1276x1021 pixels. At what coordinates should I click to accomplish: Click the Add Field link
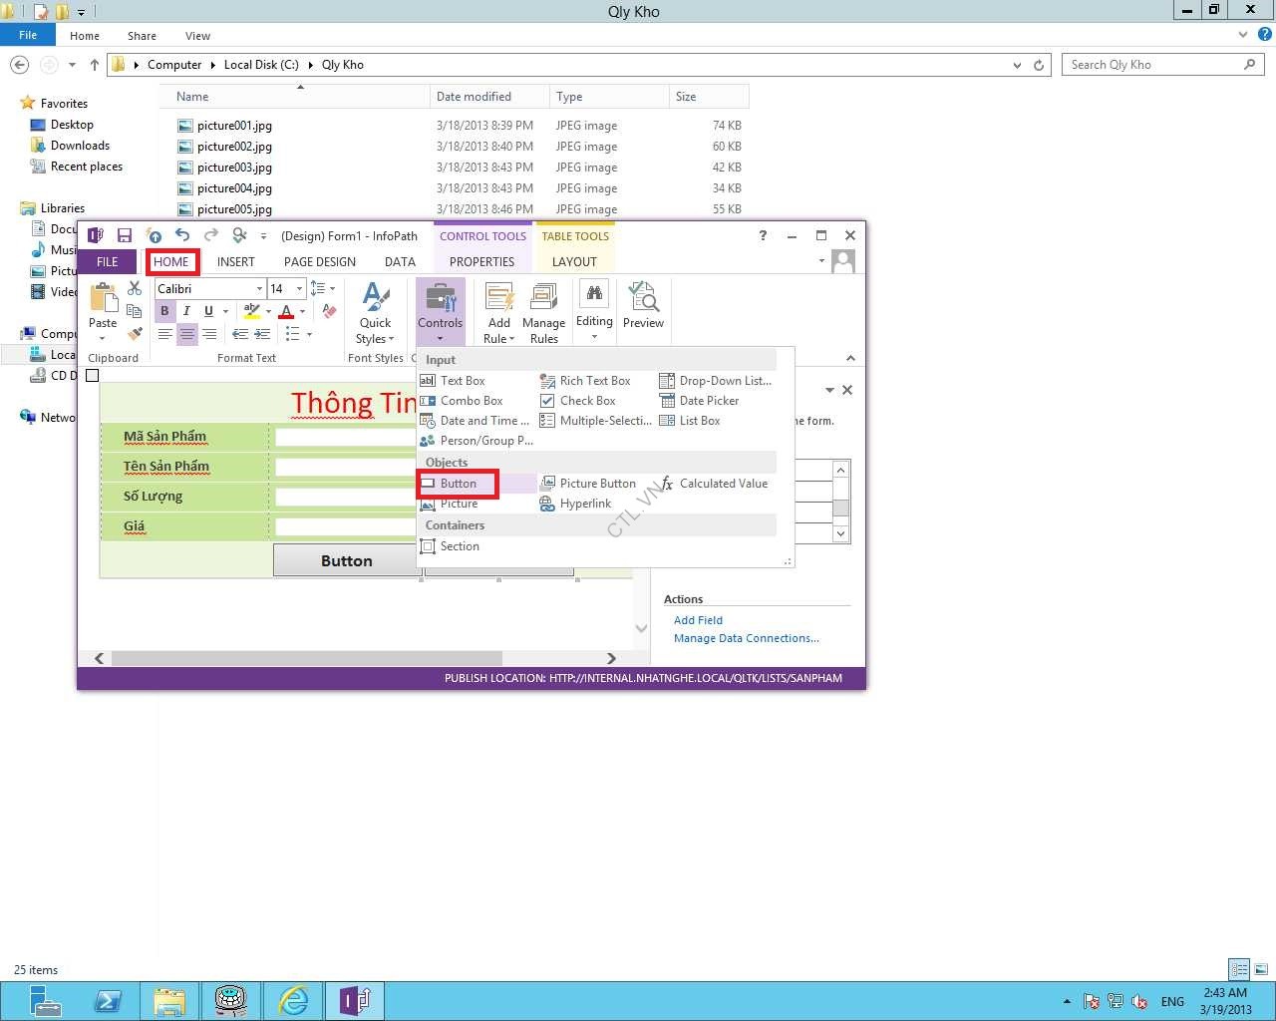point(698,620)
